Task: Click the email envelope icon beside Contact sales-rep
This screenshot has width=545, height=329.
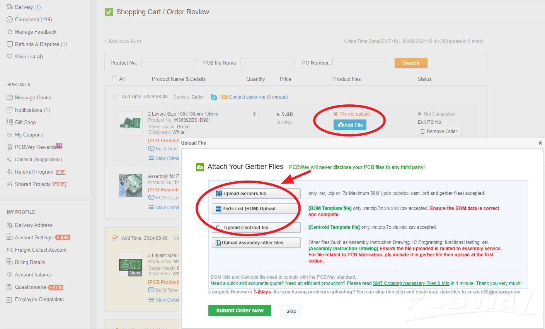Action: 224,97
